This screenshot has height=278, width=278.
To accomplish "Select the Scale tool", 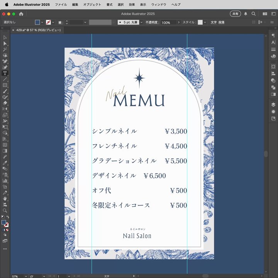I will (x=5, y=115).
